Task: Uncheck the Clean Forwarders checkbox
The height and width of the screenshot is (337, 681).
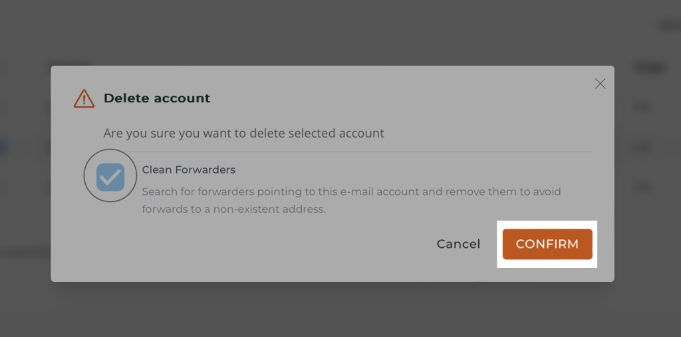Action: click(110, 177)
